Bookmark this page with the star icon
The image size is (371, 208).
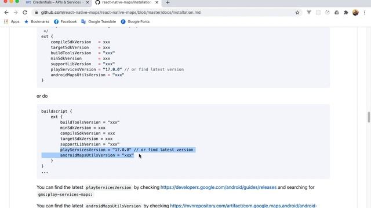(297, 13)
